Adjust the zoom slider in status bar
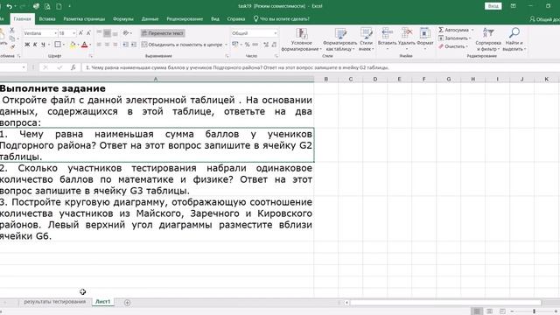 (534, 311)
